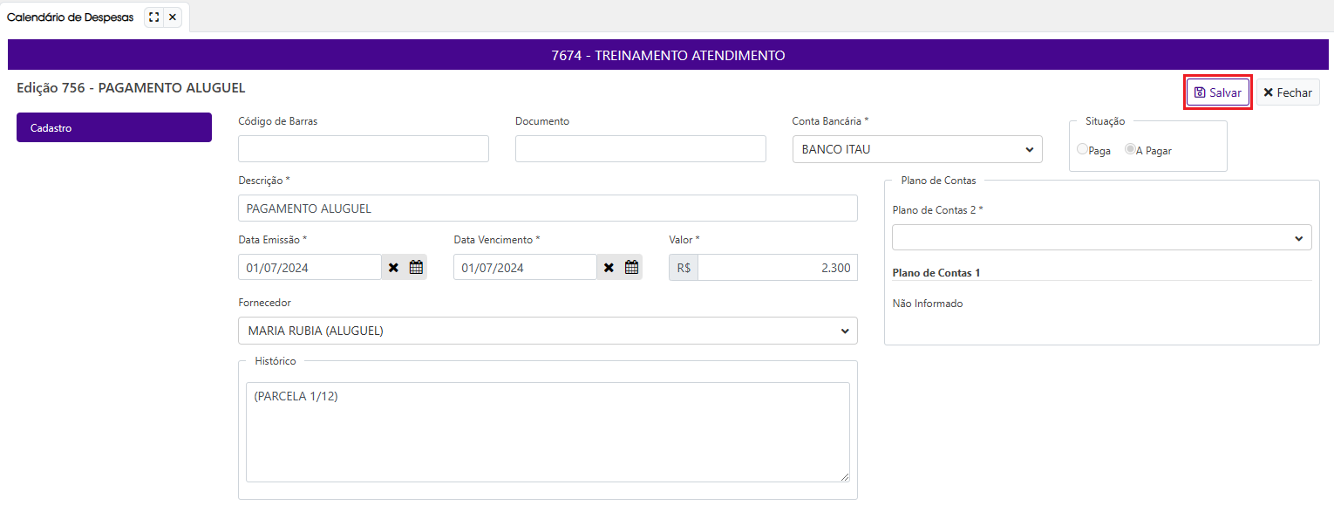Open the Data Vencimento calendar picker
Viewport: 1334px width, 526px height.
point(631,268)
